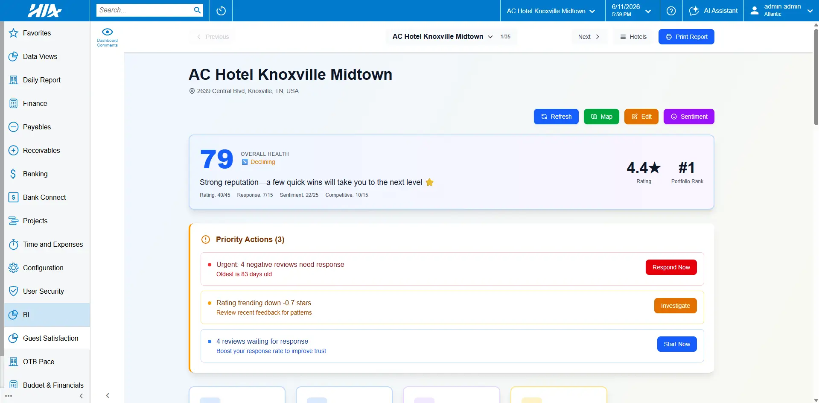This screenshot has width=819, height=403.
Task: Click the 1/35 hotel counter
Action: pyautogui.click(x=505, y=37)
